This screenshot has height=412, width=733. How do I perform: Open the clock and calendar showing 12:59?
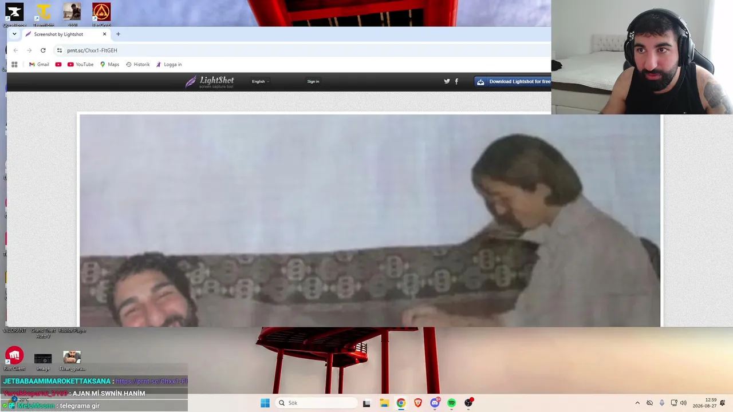[x=705, y=403]
